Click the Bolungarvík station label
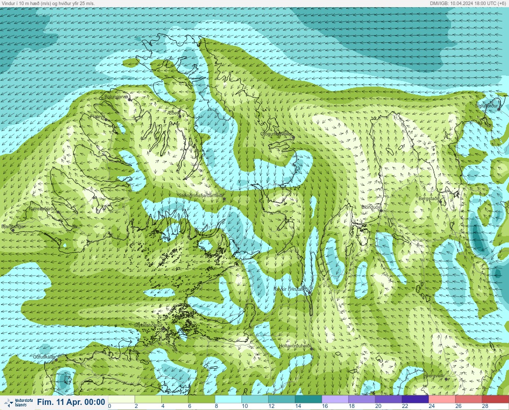509x410 pixels. point(117,96)
